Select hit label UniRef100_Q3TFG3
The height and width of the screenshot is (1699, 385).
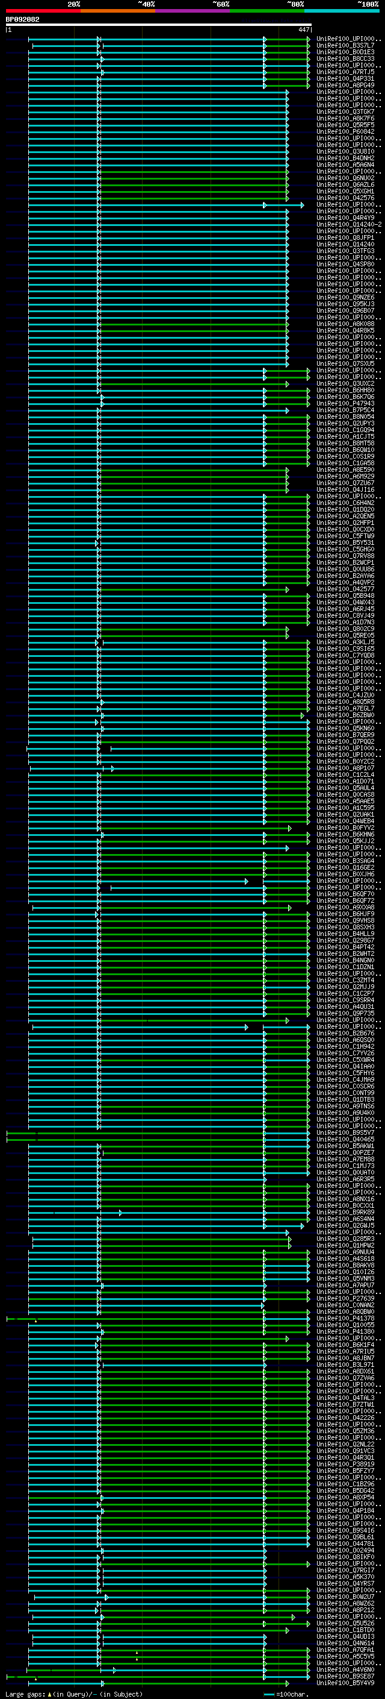pos(345,251)
